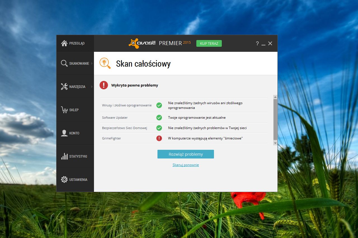Screen dimensions: 358x238
Task: Click the results list scrollbar thumb
Action: 275,120
